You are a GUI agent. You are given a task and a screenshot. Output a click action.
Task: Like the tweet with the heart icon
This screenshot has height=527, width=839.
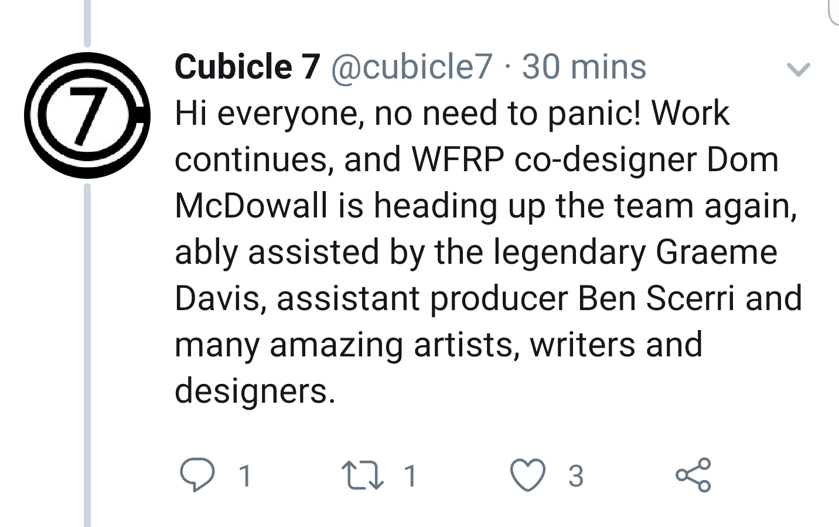point(527,475)
